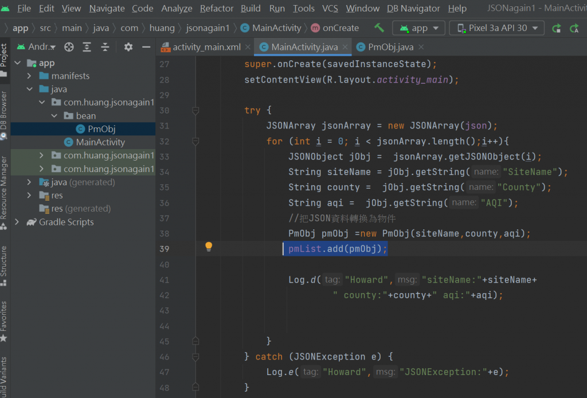Image resolution: width=587 pixels, height=398 pixels.
Task: Toggle code fold marker at try line 30
Action: point(195,111)
